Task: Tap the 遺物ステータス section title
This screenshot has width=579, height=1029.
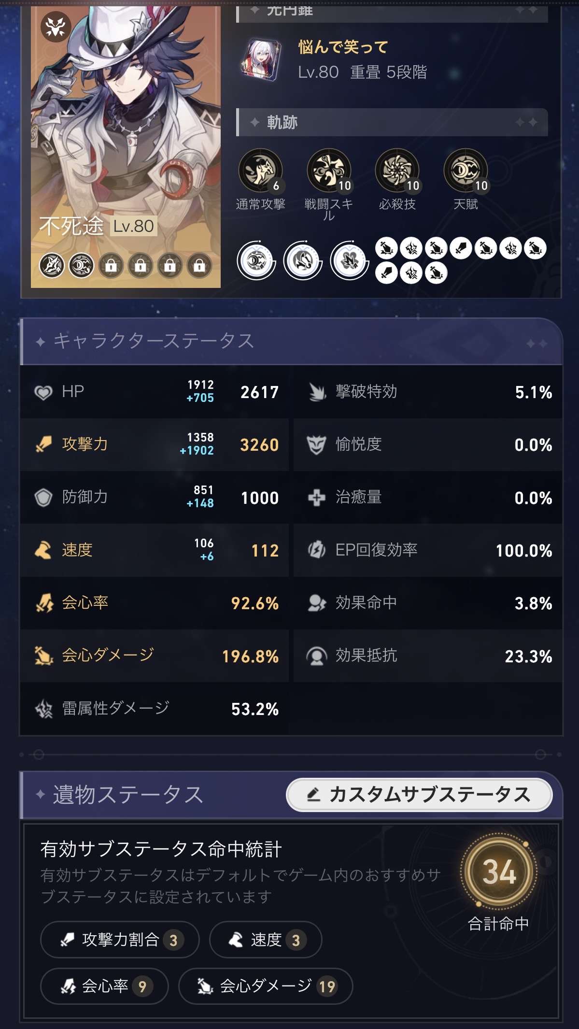Action: point(128,795)
